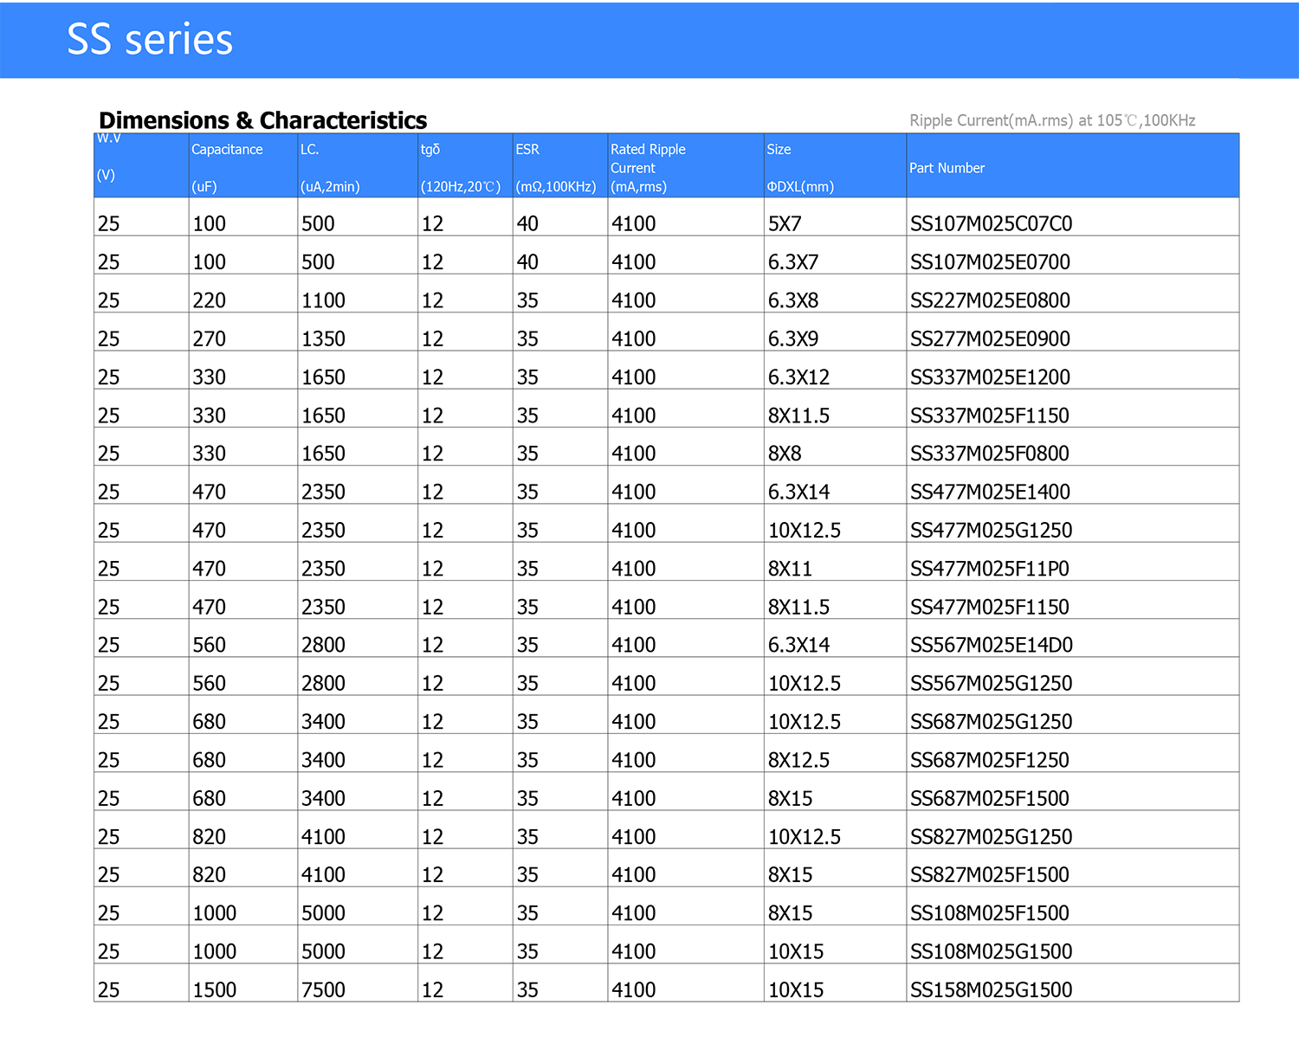Select part number SS107M025C07C0

point(991,224)
